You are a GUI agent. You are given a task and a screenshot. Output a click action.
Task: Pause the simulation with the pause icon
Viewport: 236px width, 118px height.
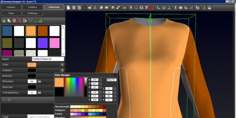pos(141,8)
